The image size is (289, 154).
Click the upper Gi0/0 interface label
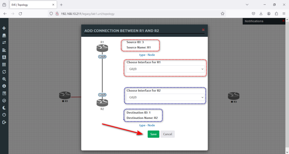click(102, 57)
